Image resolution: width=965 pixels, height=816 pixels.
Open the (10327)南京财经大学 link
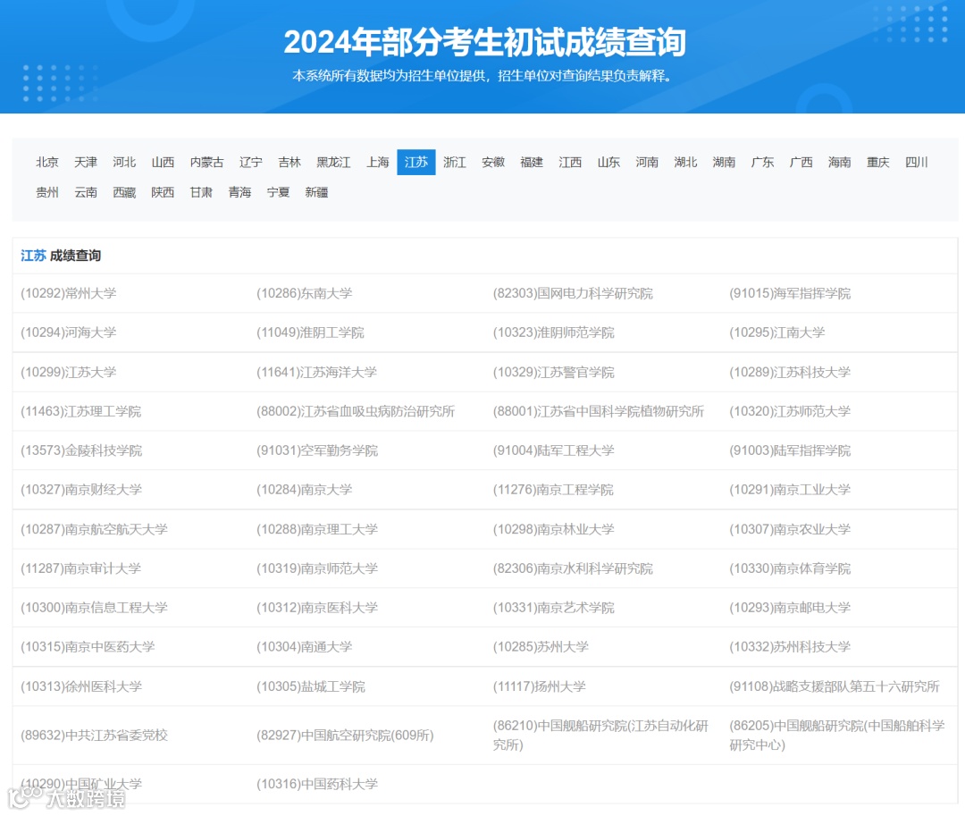point(81,489)
